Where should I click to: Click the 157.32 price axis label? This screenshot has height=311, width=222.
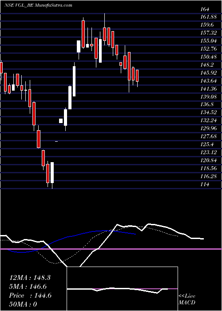click(x=208, y=33)
